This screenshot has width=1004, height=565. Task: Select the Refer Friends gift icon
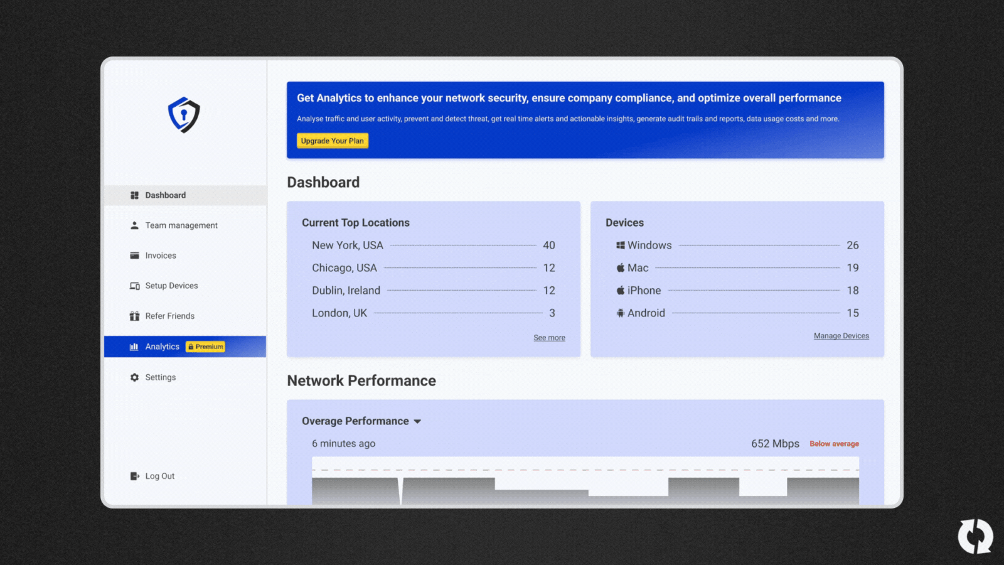click(x=134, y=316)
